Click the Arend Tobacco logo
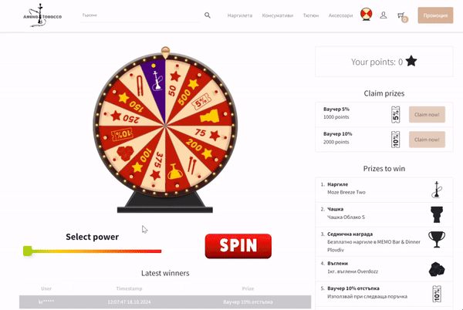Image resolution: width=463 pixels, height=310 pixels. [x=42, y=15]
